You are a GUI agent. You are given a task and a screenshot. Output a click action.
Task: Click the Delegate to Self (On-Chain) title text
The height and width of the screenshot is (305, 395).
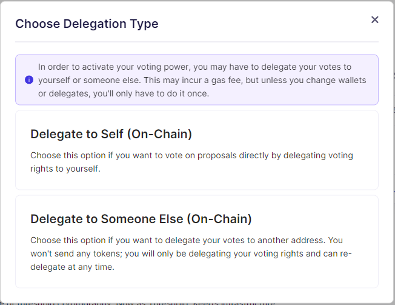[x=111, y=134]
